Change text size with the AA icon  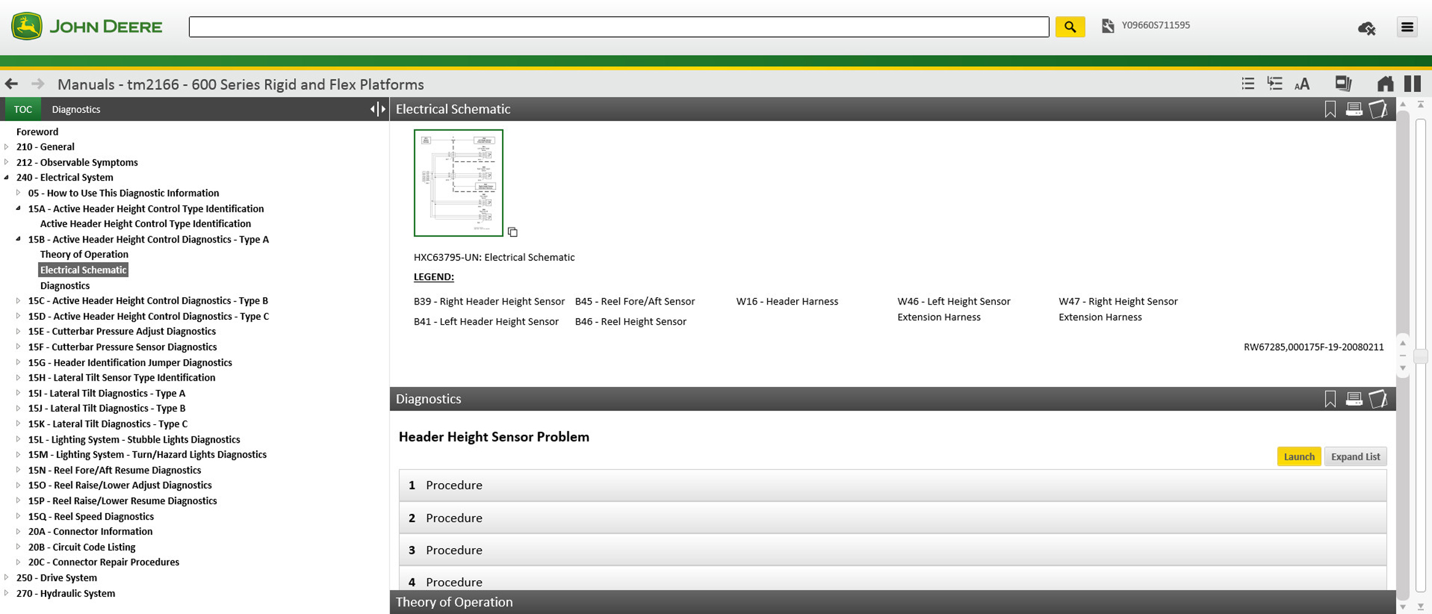pyautogui.click(x=1302, y=84)
